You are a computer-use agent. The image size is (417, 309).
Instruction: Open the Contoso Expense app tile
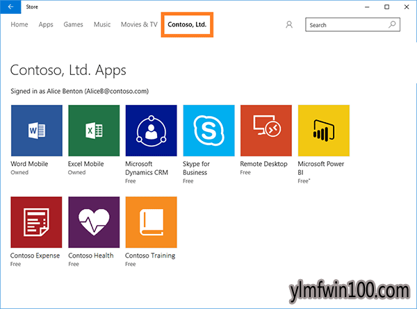[x=36, y=222]
